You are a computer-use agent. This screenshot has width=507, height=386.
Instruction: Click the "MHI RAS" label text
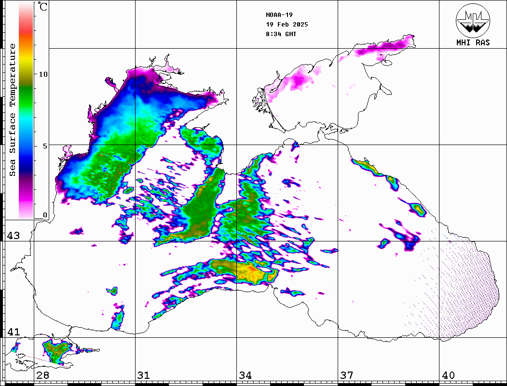click(473, 42)
